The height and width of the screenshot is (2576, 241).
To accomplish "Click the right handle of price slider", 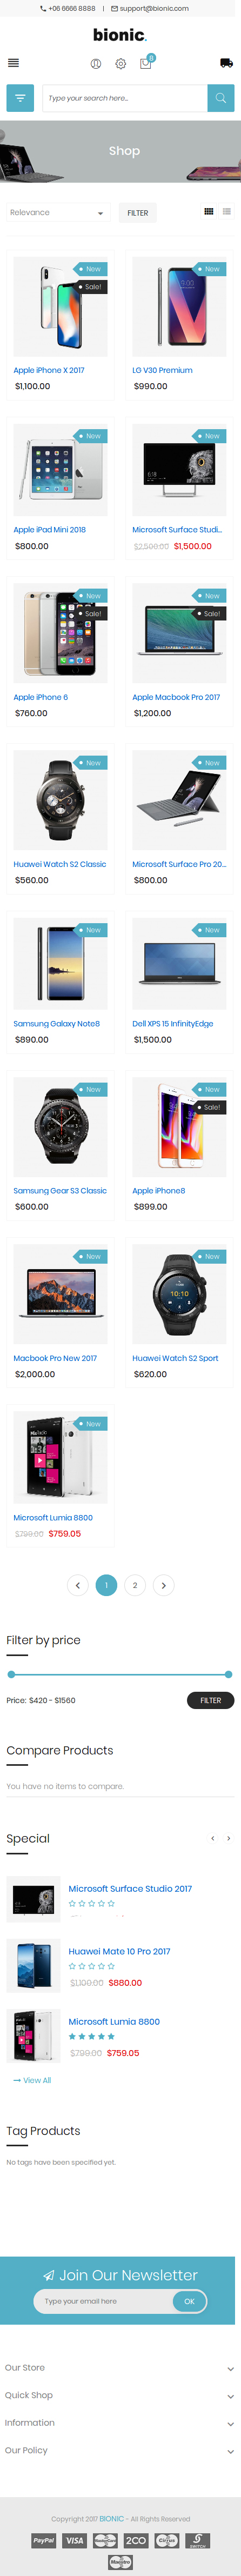I will tap(229, 1674).
